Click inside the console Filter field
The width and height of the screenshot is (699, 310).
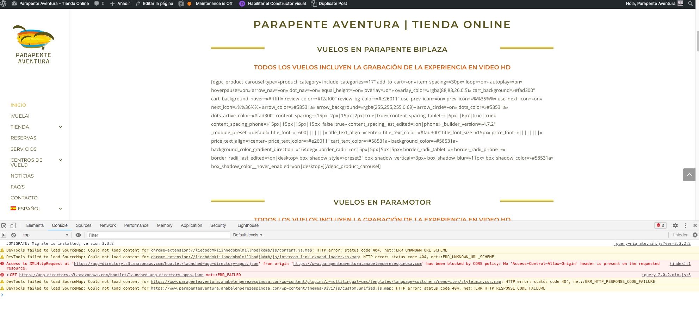(159, 235)
